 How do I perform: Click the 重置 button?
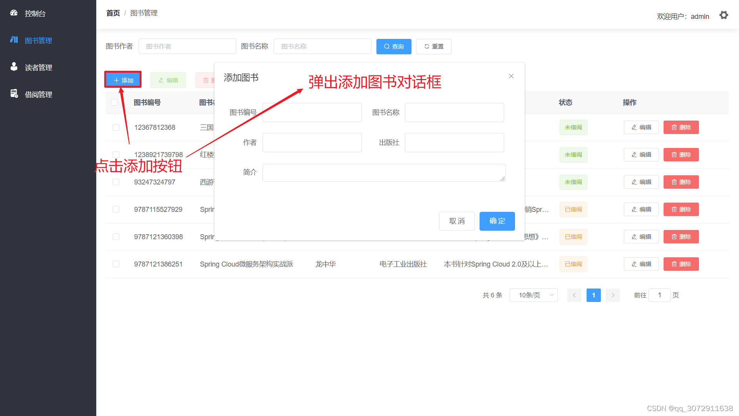tap(434, 47)
